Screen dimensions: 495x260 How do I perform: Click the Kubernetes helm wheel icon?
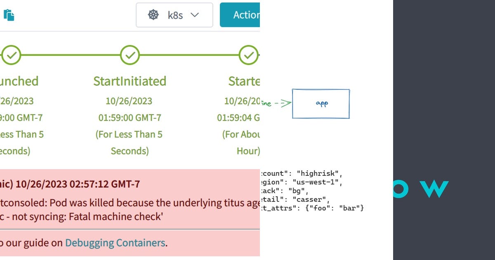point(153,15)
